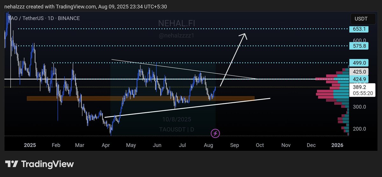Click the 2026 time axis label

(337, 145)
